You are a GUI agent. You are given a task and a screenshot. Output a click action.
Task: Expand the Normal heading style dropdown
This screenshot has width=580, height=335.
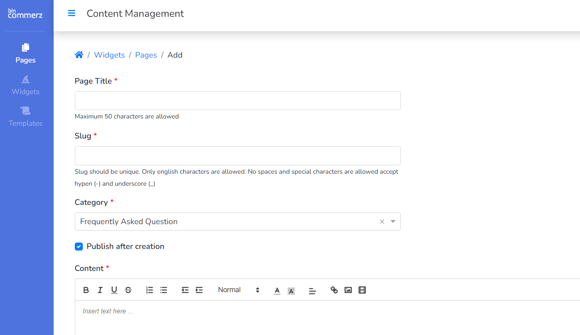238,290
